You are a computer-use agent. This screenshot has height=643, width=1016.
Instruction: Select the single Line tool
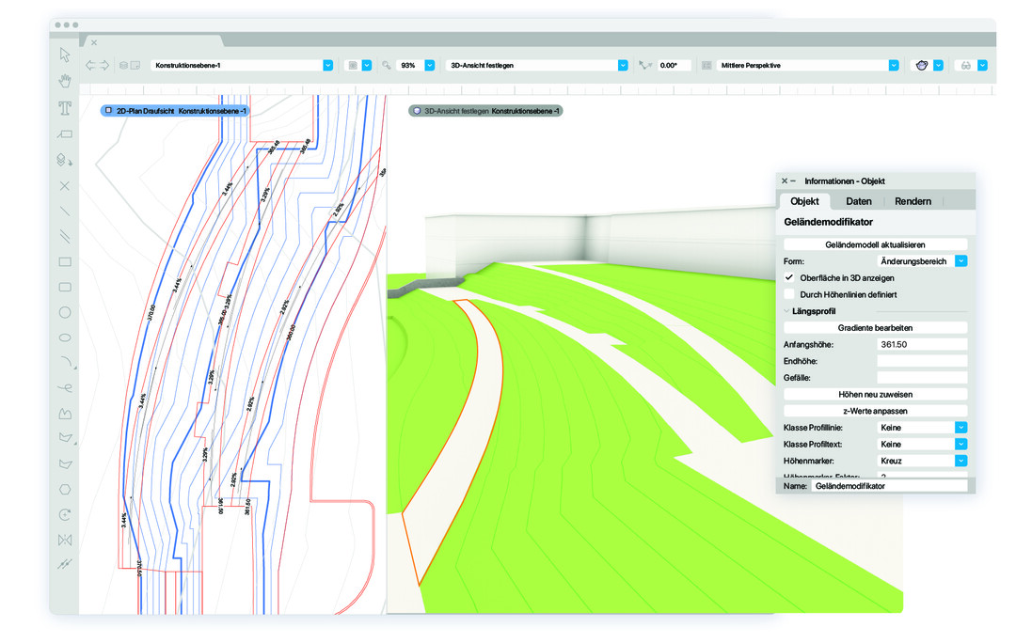[x=65, y=212]
